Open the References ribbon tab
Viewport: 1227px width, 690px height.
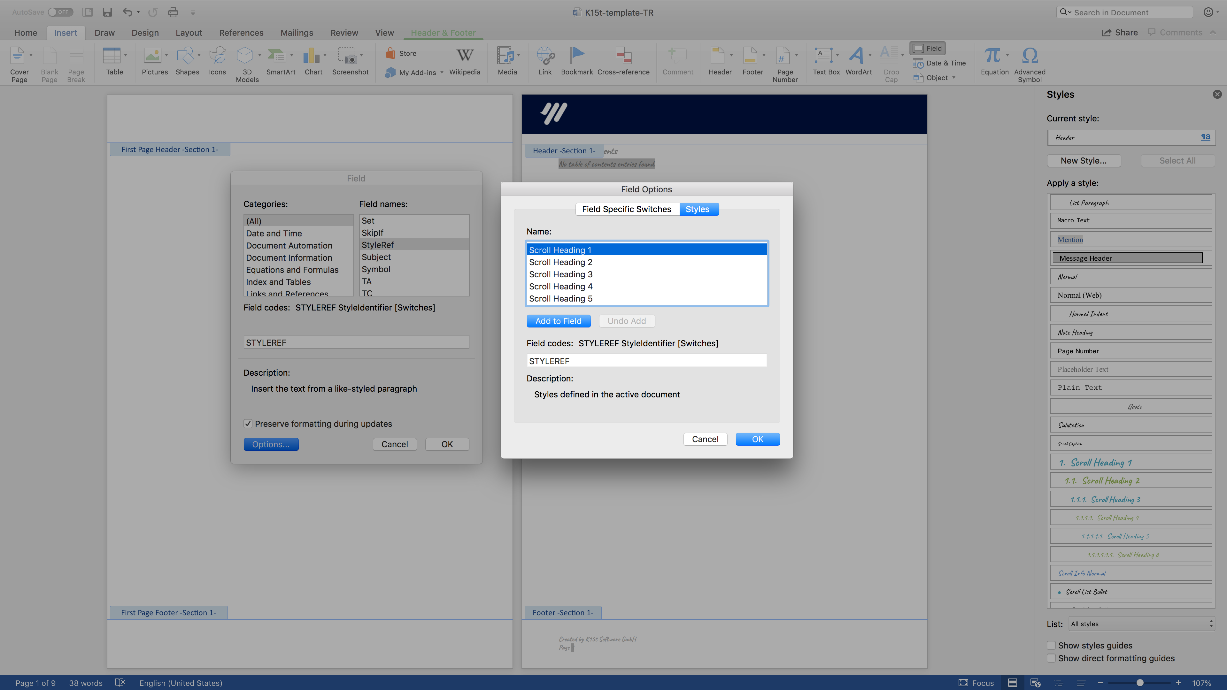tap(241, 33)
